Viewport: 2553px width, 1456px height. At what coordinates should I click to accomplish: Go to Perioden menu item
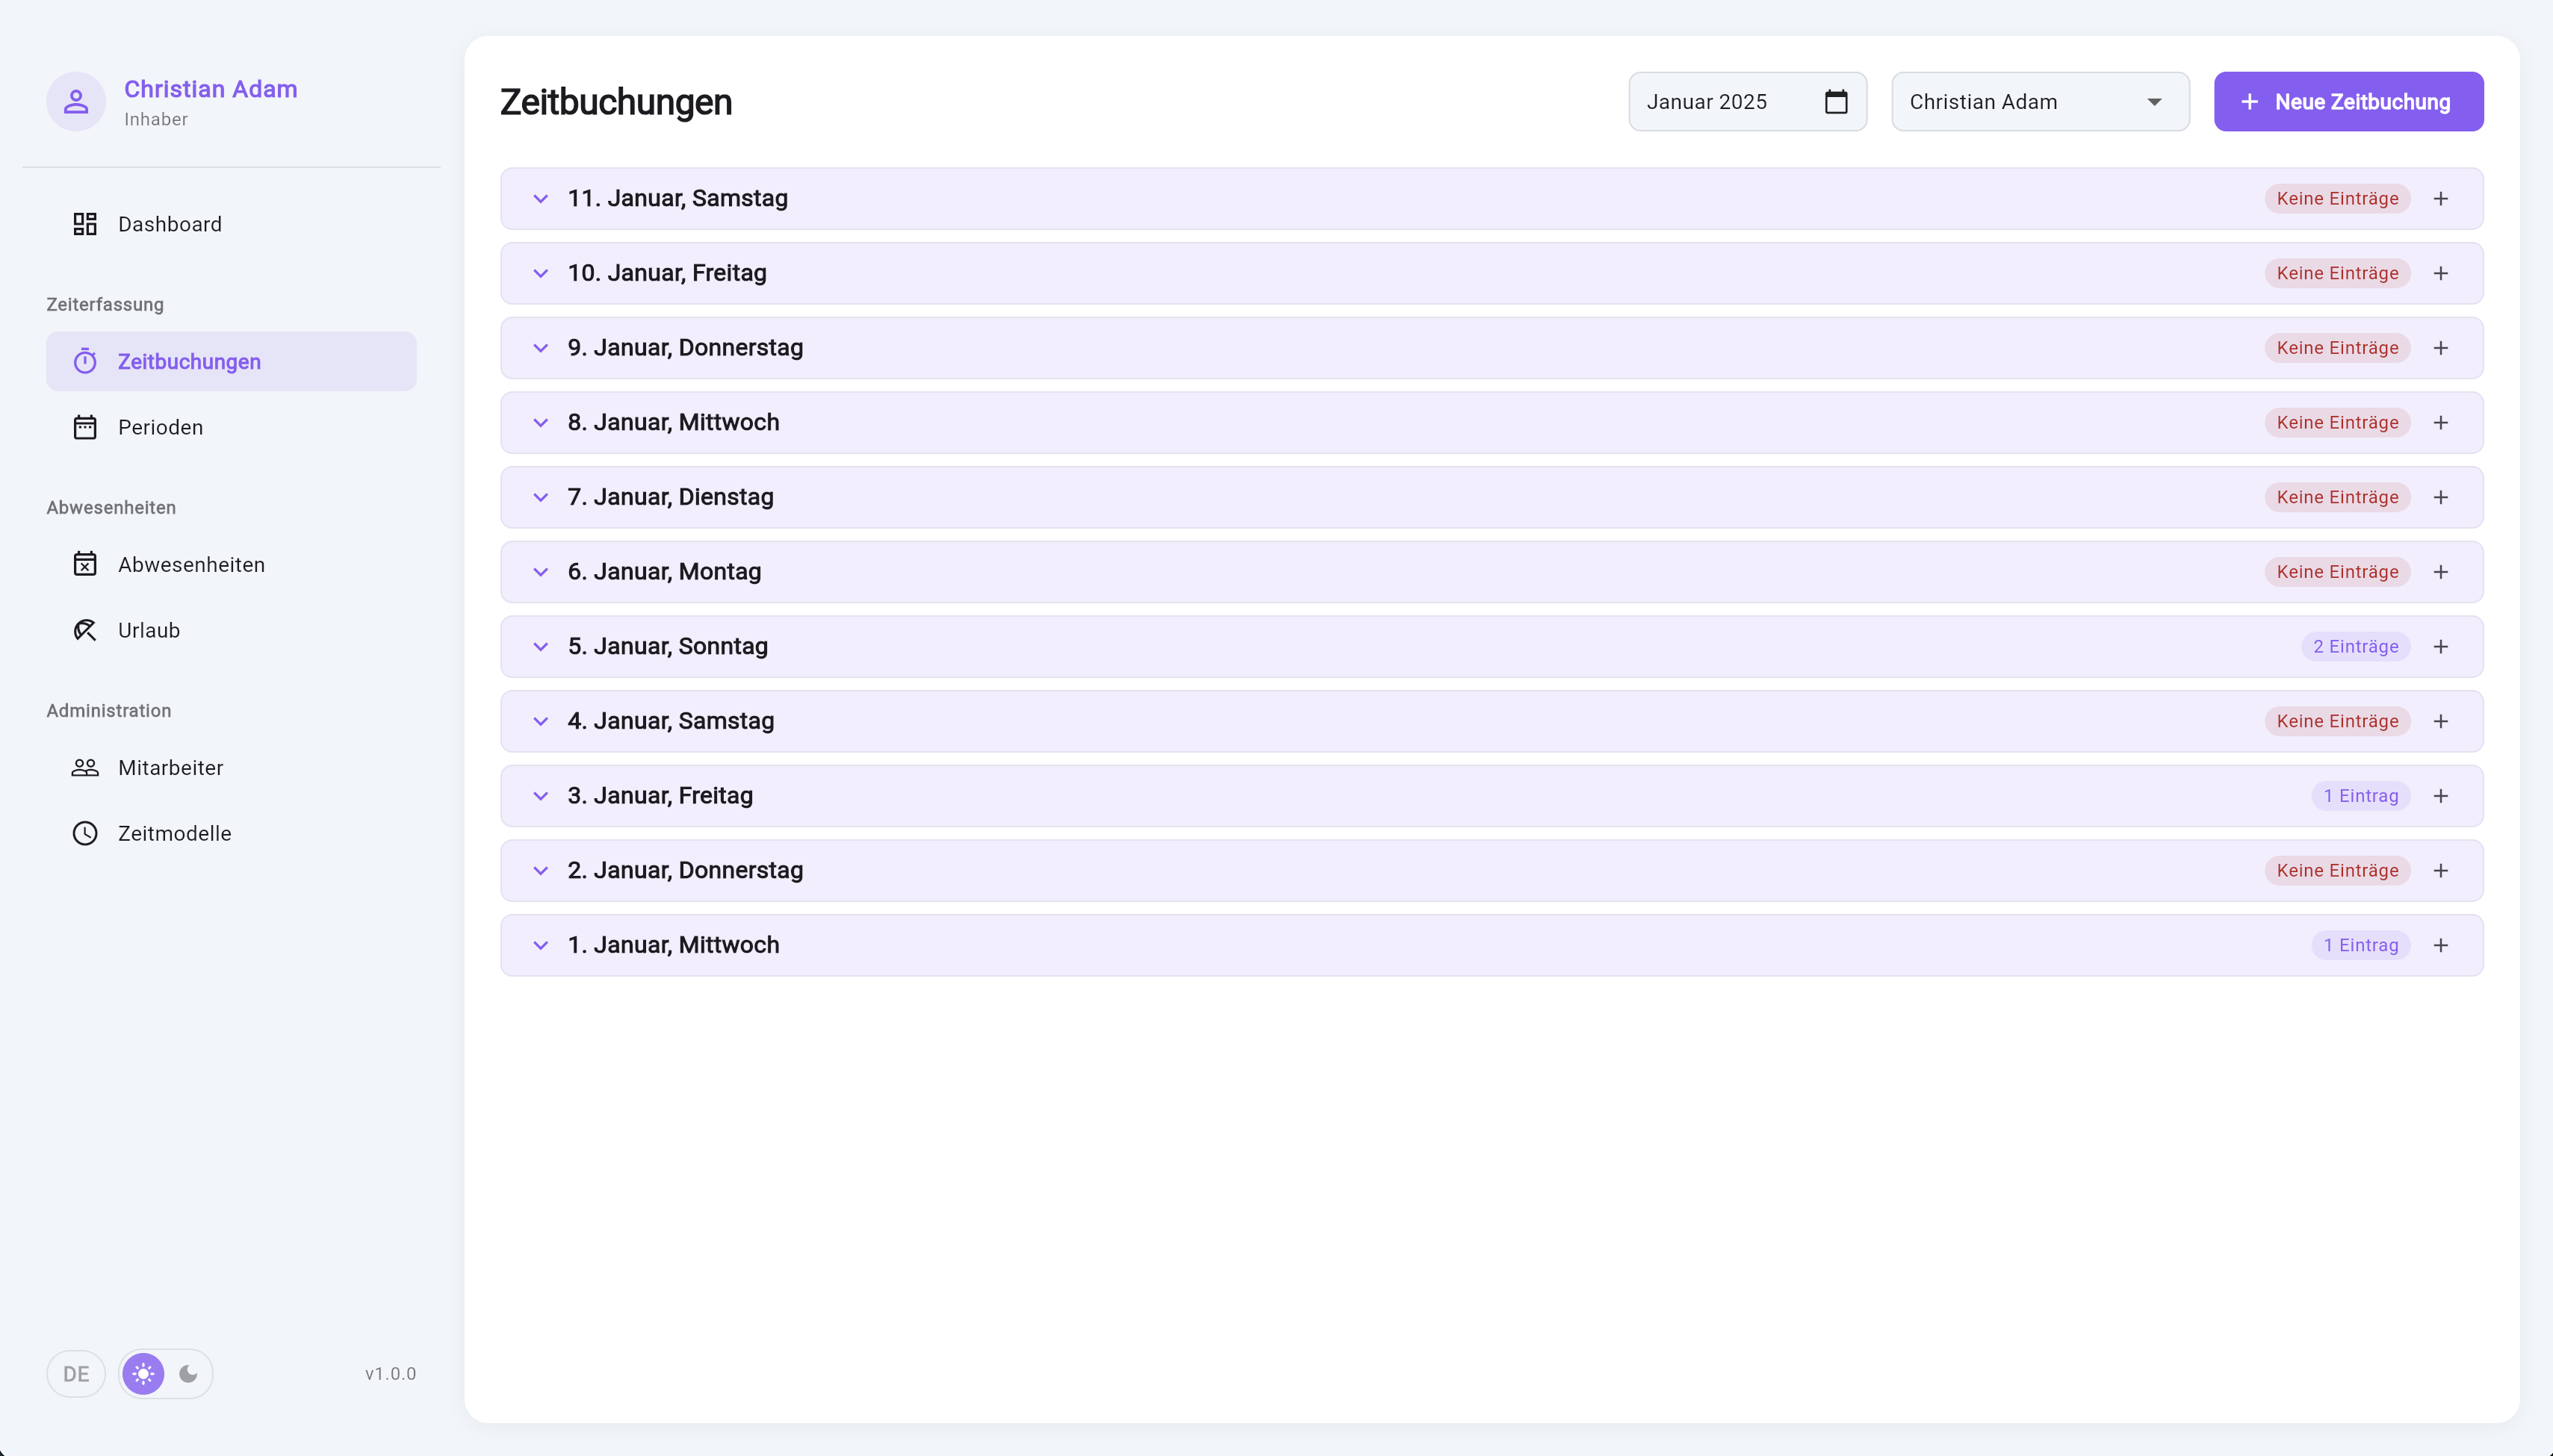click(x=160, y=427)
